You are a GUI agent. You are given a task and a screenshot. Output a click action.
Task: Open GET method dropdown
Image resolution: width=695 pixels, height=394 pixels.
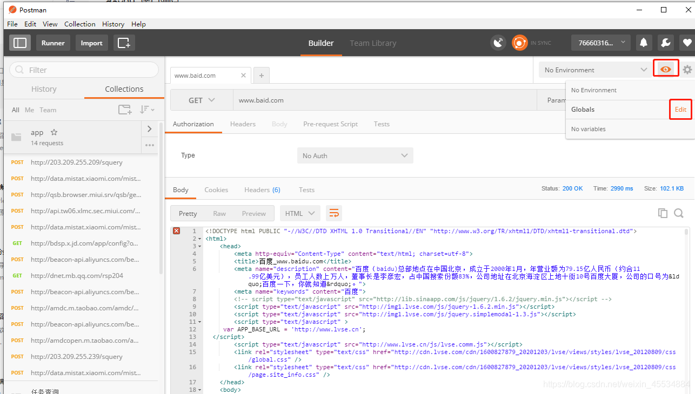coord(202,100)
